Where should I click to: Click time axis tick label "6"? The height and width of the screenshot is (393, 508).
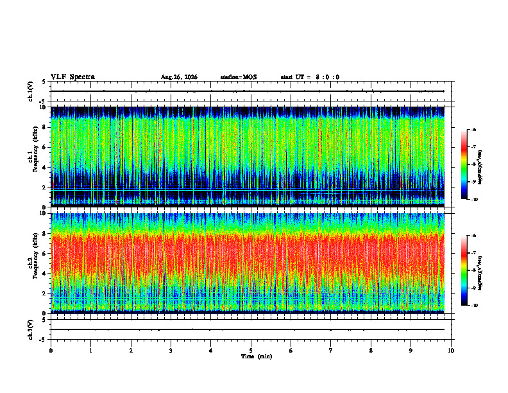point(291,351)
